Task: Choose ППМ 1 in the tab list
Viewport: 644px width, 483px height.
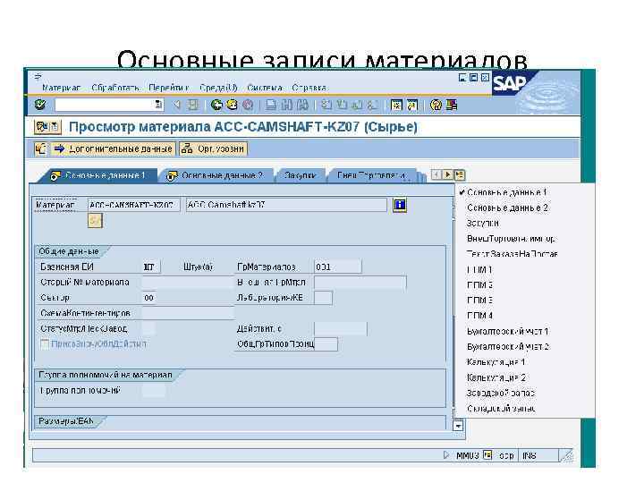Action: click(479, 269)
